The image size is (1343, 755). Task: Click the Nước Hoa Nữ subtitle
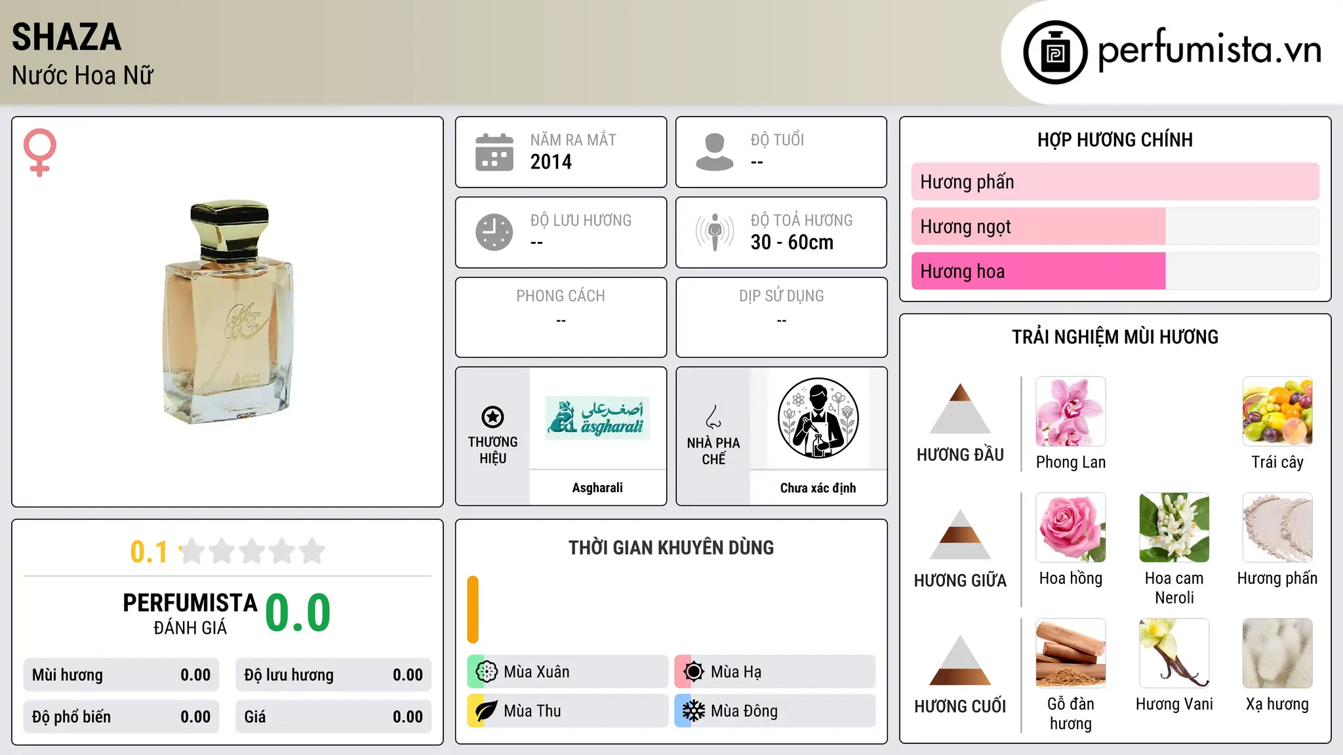click(83, 75)
